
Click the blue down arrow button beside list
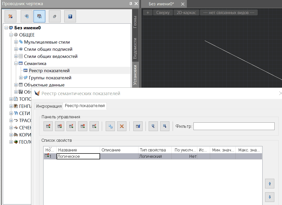pyautogui.click(x=270, y=197)
